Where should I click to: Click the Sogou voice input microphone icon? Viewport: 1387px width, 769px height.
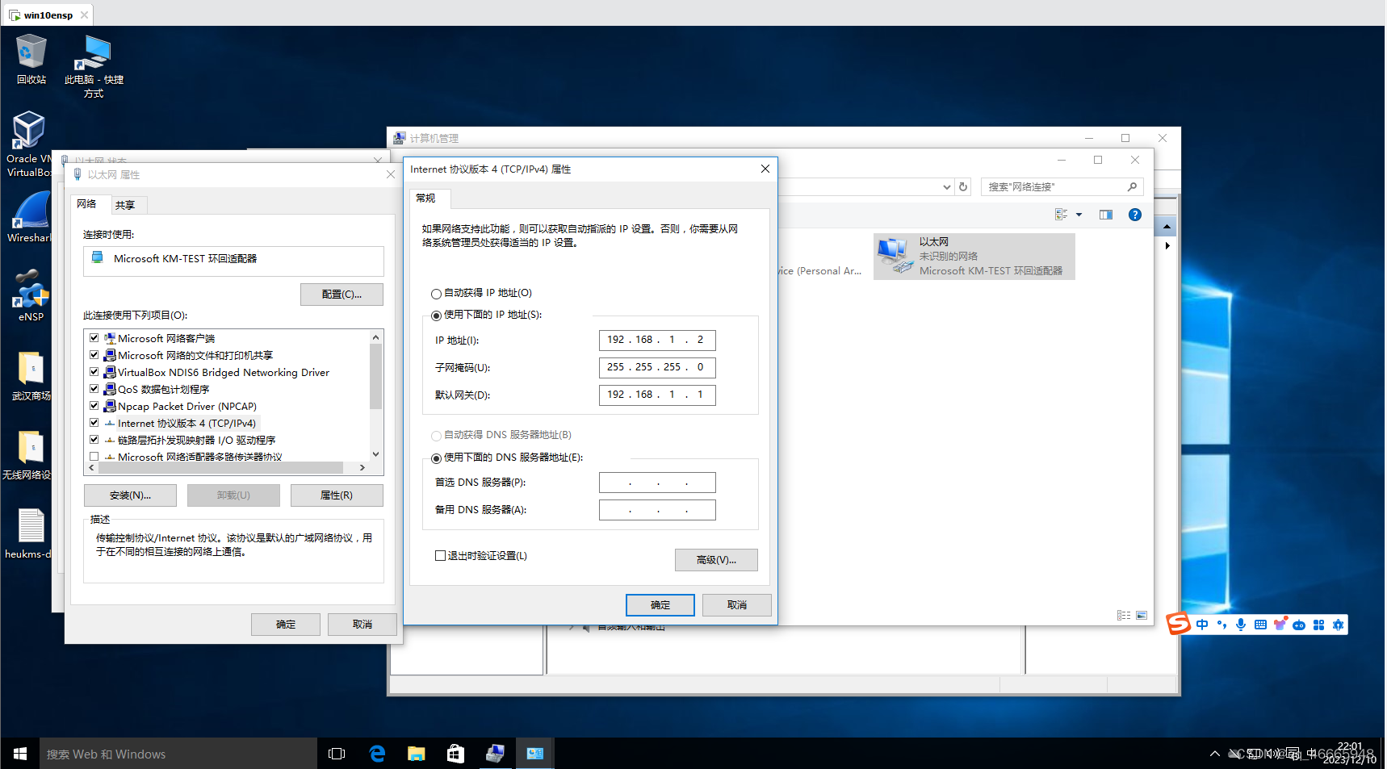click(x=1240, y=624)
